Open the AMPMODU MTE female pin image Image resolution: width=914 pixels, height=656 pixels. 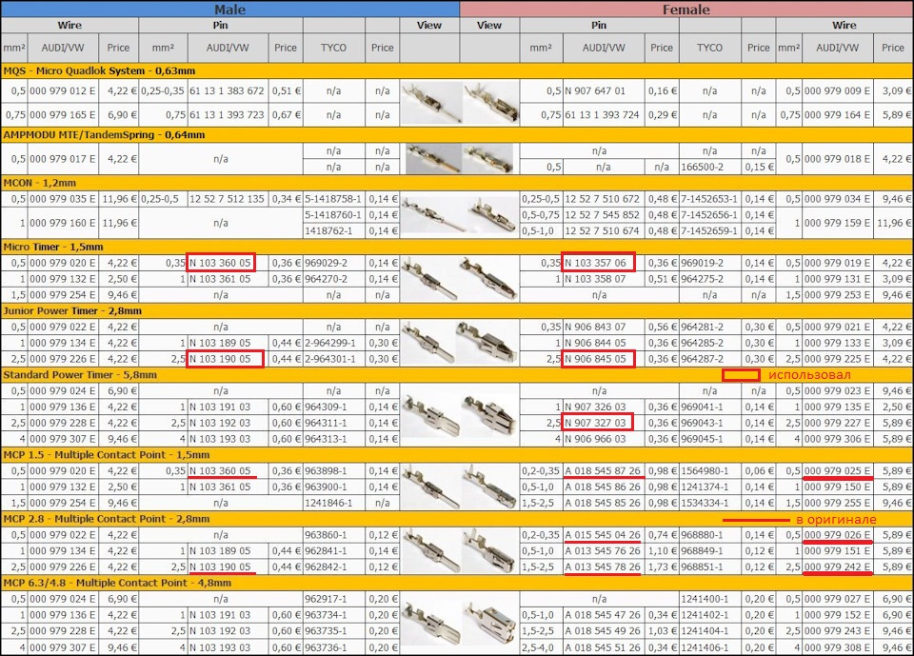[x=488, y=159]
